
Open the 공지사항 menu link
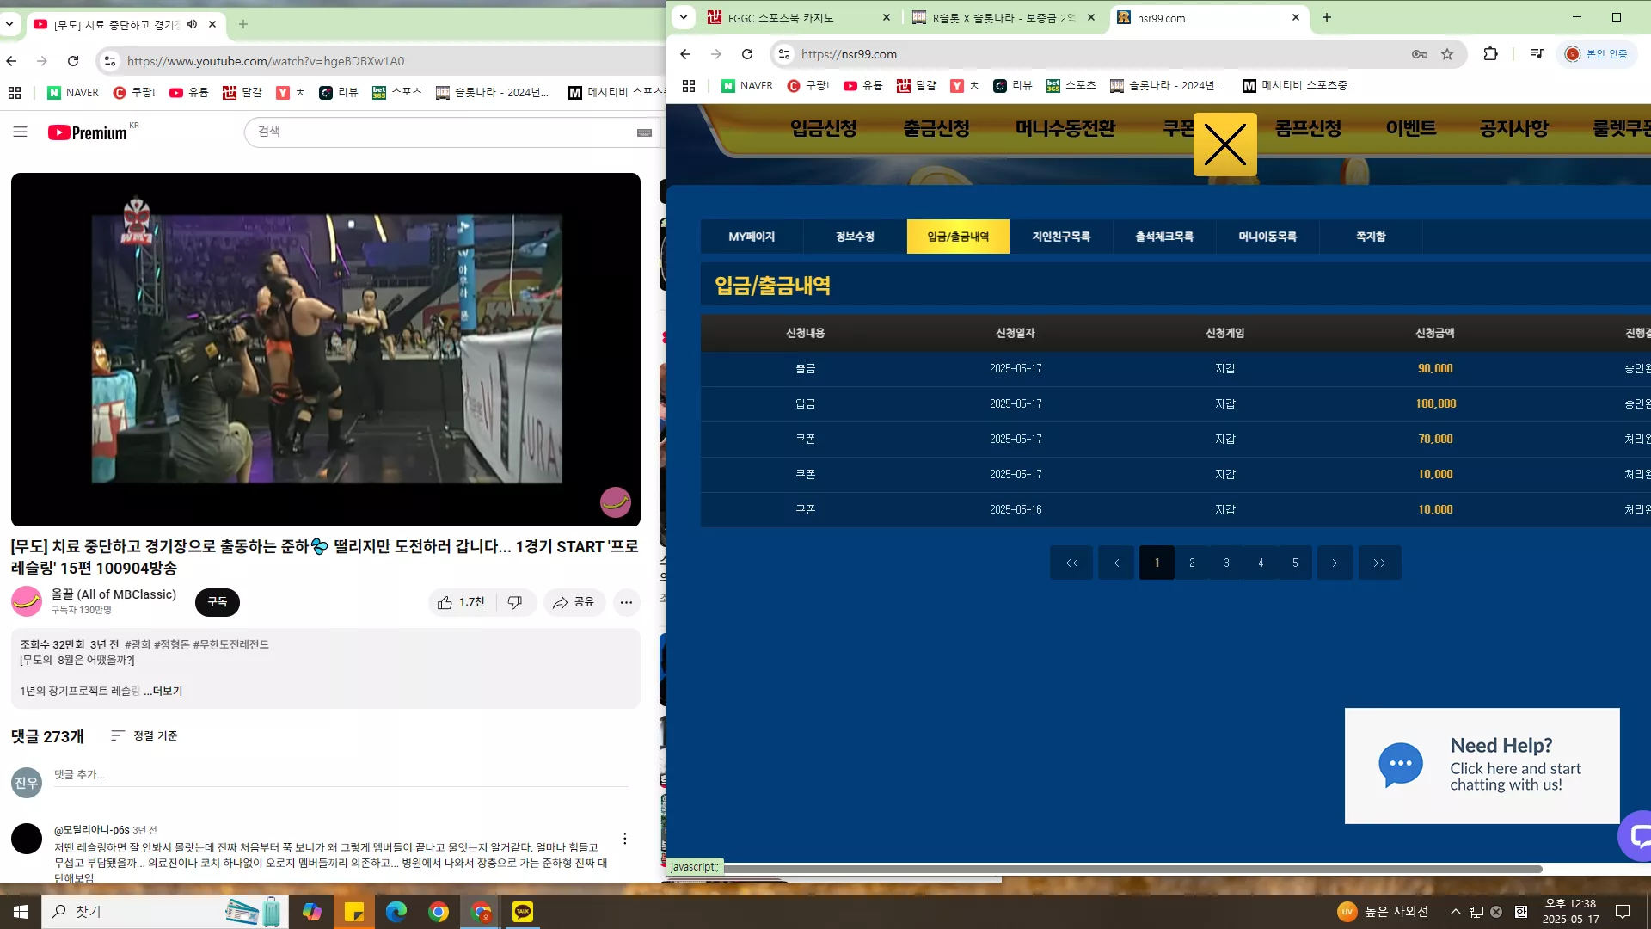[x=1513, y=128]
